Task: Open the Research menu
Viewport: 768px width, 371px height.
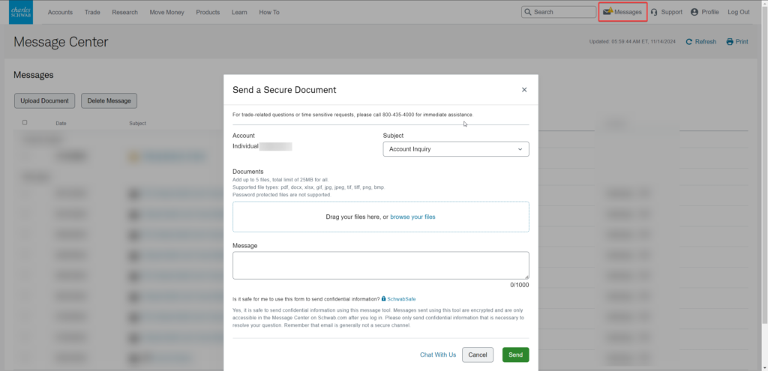Action: tap(125, 12)
